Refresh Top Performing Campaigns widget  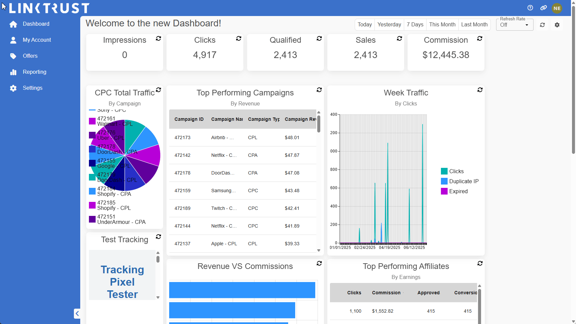coord(319,90)
